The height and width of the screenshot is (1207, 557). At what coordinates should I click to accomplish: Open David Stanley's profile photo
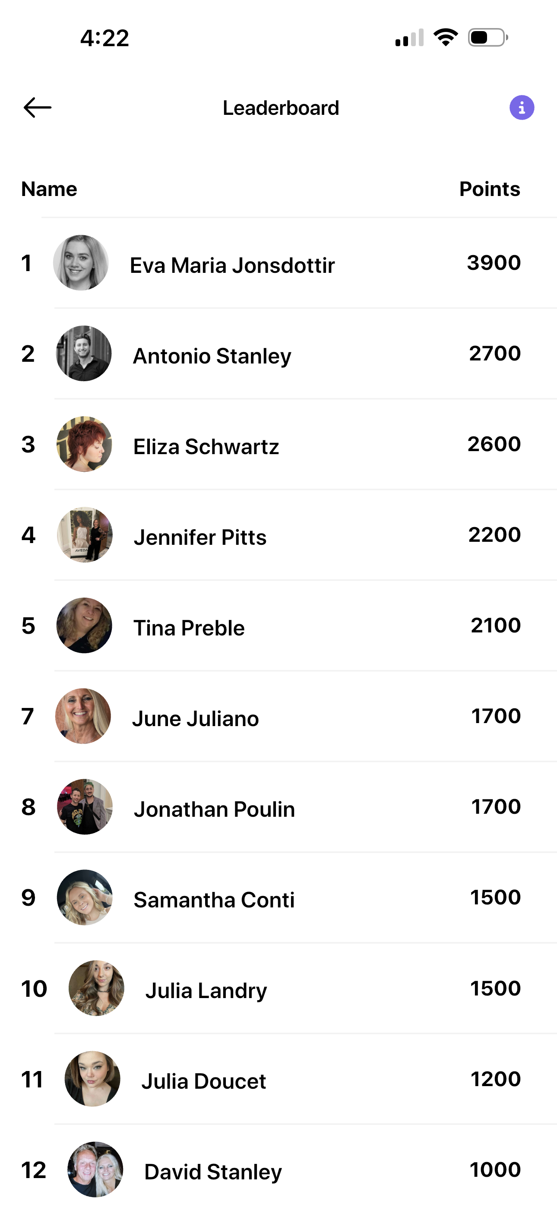click(95, 1169)
